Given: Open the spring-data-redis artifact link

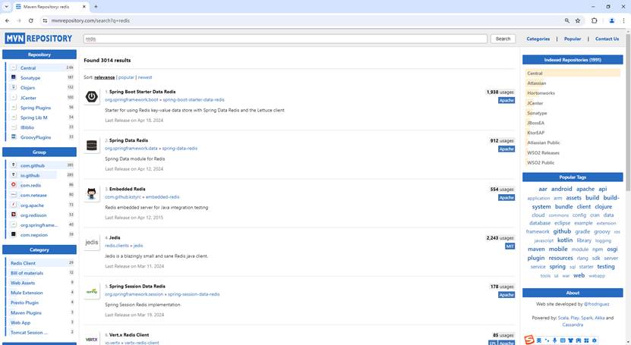Looking at the screenshot, I should click(x=179, y=148).
